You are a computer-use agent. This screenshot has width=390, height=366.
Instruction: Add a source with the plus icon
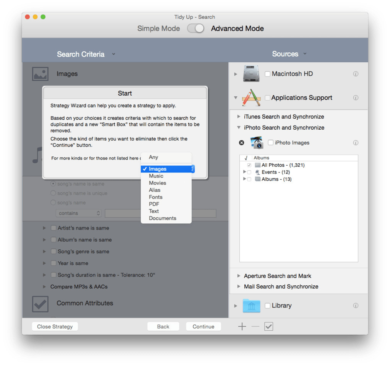pos(242,327)
